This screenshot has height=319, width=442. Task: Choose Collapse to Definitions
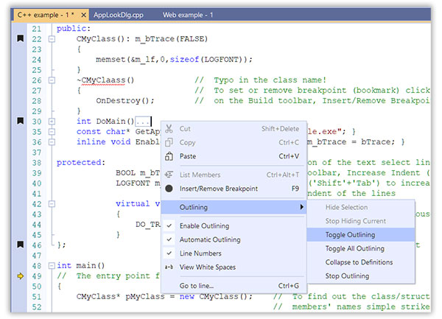359,262
